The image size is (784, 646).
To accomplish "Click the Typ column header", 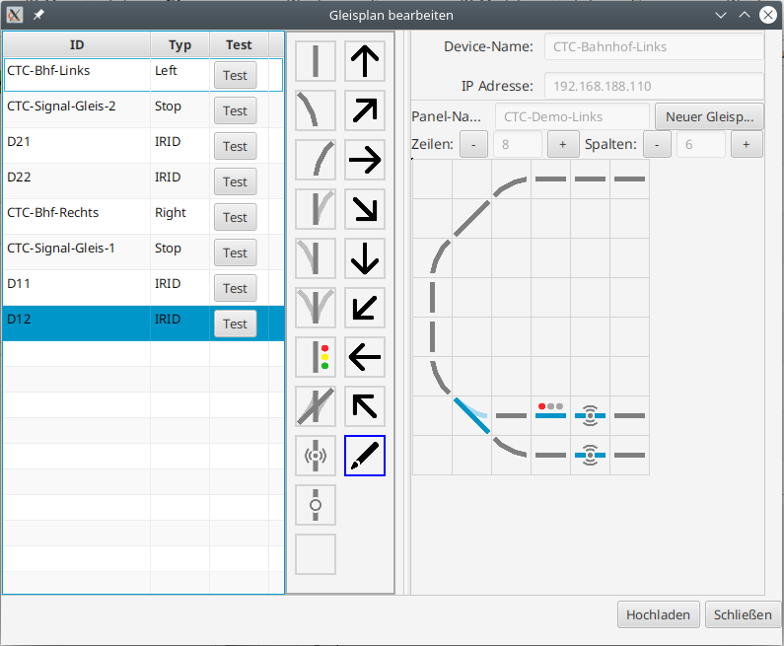I will 179,45.
